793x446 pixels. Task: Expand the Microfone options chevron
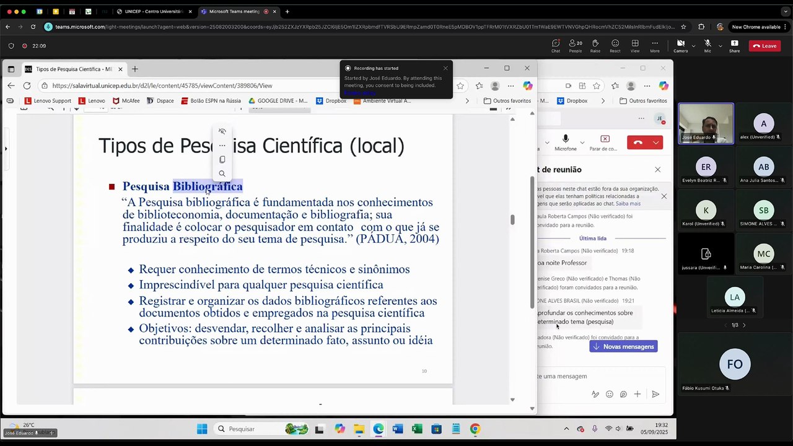coord(581,142)
